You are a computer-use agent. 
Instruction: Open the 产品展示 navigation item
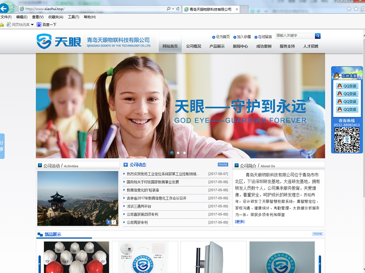217,46
